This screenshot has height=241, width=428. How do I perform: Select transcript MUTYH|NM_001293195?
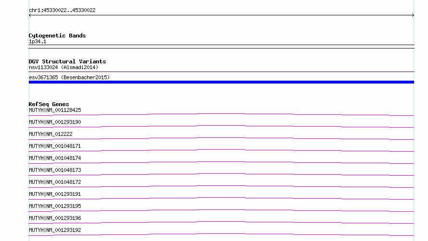click(x=55, y=206)
